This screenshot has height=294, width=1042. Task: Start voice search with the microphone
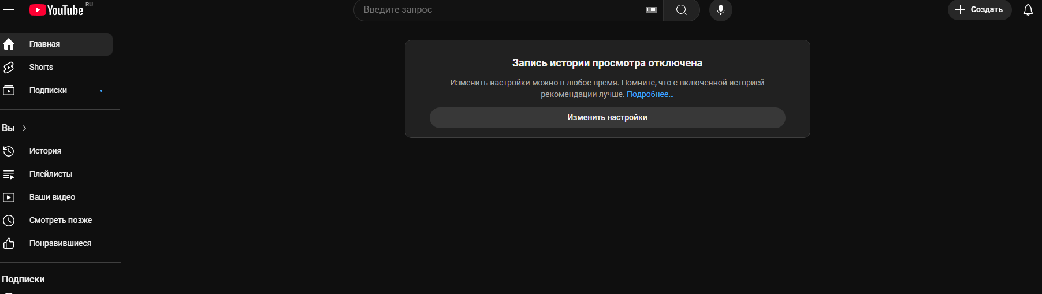(x=721, y=10)
